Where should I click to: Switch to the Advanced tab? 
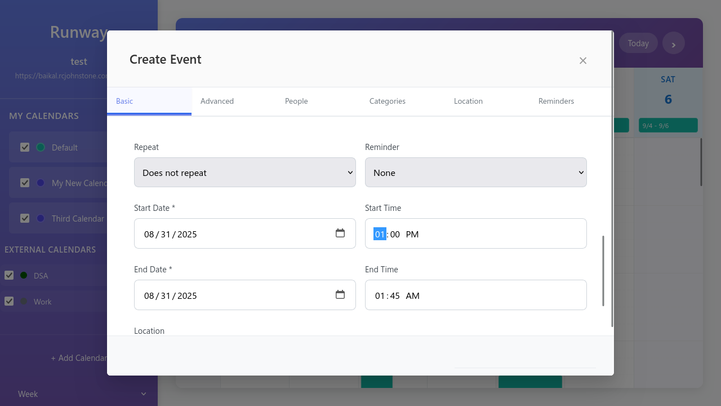(x=217, y=101)
